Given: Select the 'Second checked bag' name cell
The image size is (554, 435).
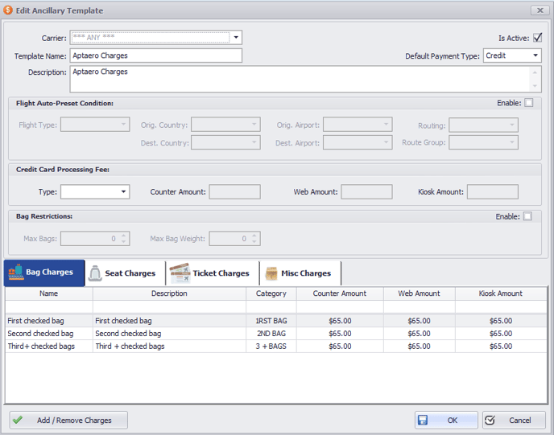Looking at the screenshot, I should 49,334.
